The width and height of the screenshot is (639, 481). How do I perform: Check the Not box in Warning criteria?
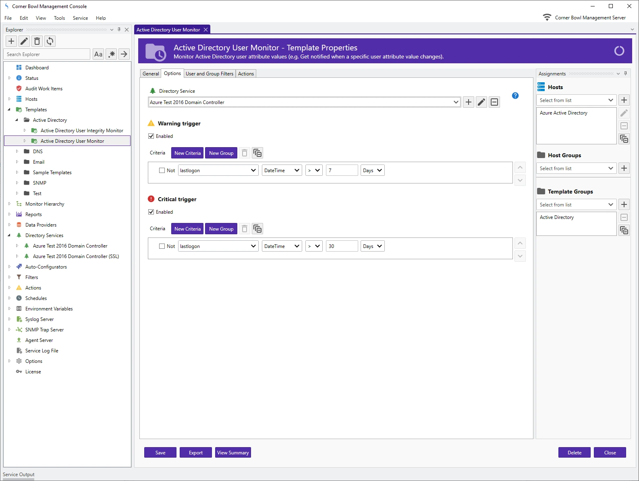pyautogui.click(x=162, y=171)
